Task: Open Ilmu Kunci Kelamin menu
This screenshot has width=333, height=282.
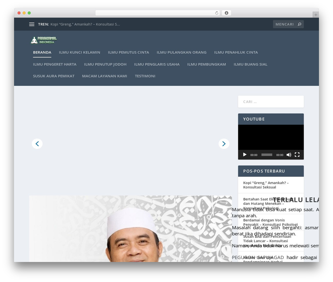Action: 80,52
